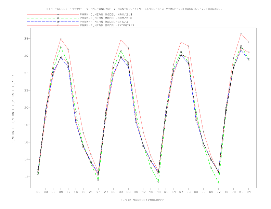Click y-axis tick value 20
Screen dimensions: 271x209
tap(26, 108)
